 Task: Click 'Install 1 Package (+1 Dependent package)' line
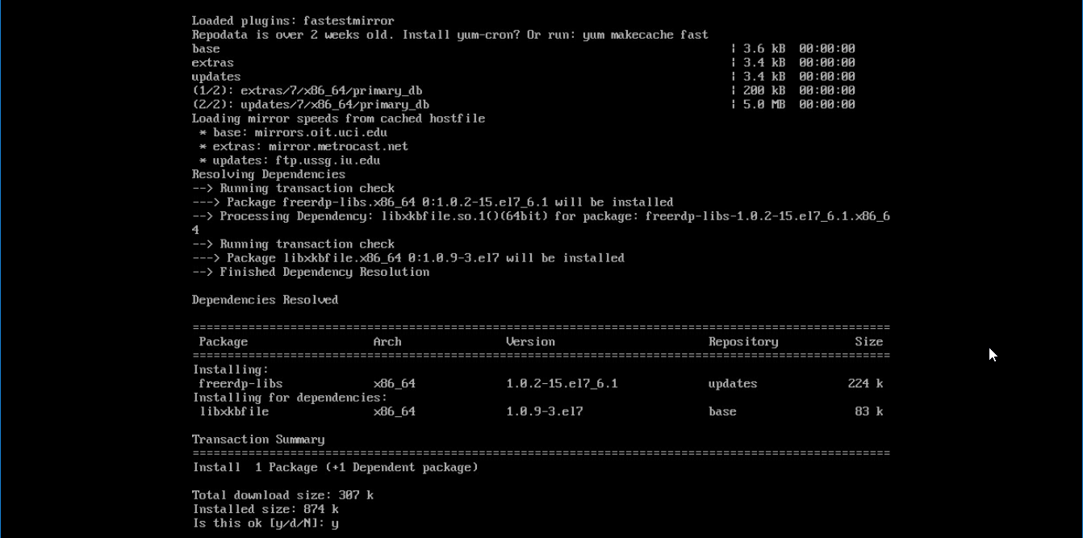click(x=335, y=468)
